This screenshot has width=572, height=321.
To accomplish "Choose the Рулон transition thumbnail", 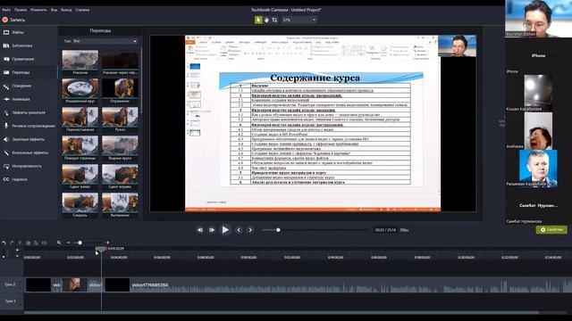I will [x=120, y=117].
